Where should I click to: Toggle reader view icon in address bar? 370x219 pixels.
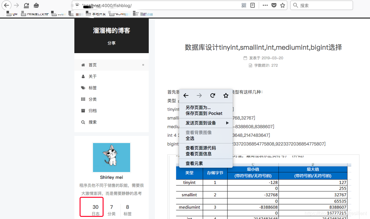[x=253, y=5]
